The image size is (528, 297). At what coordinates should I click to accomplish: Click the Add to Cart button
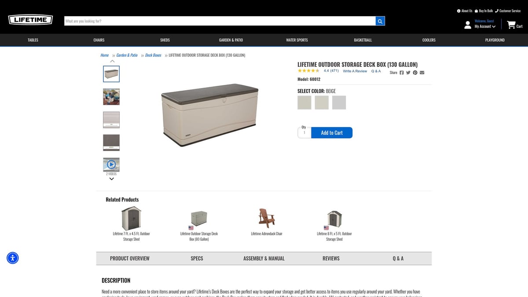(332, 132)
